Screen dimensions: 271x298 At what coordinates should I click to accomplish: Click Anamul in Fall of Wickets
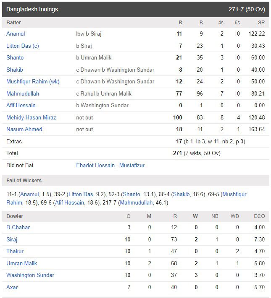29,194
